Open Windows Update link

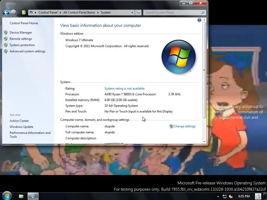pyautogui.click(x=21, y=127)
